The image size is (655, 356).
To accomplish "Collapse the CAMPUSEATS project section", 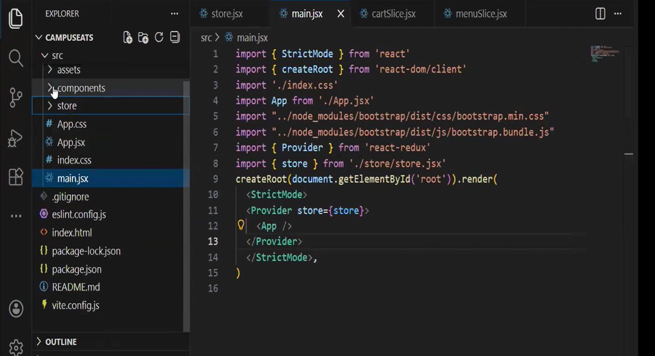I will [111, 38].
